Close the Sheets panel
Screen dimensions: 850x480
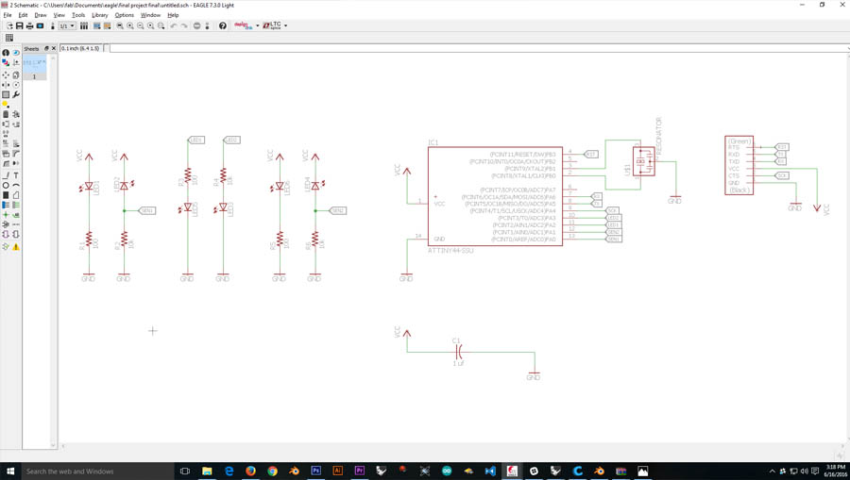pyautogui.click(x=54, y=48)
